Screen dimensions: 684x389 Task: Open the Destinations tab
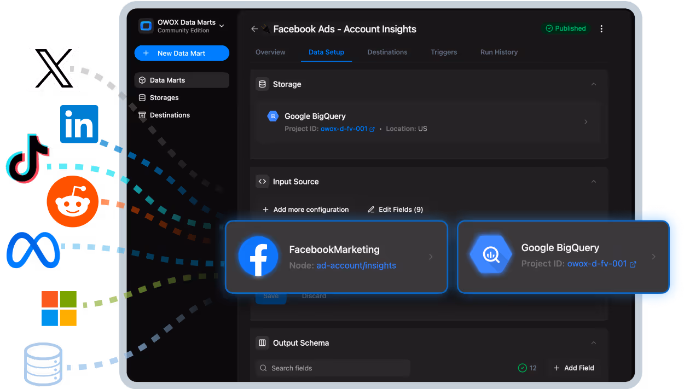point(387,52)
